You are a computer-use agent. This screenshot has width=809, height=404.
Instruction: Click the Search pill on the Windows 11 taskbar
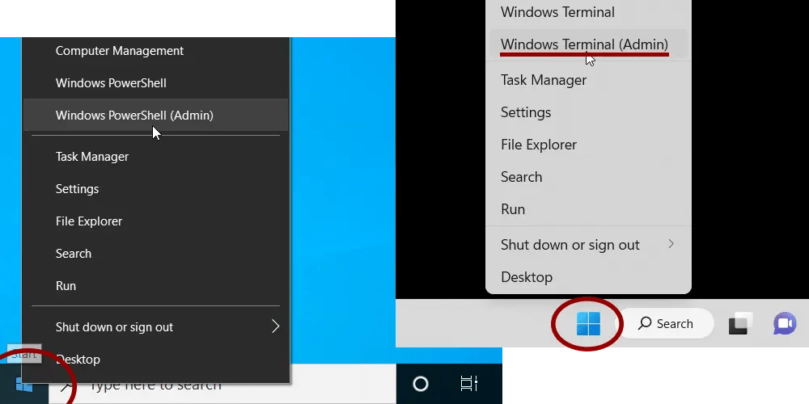666,324
